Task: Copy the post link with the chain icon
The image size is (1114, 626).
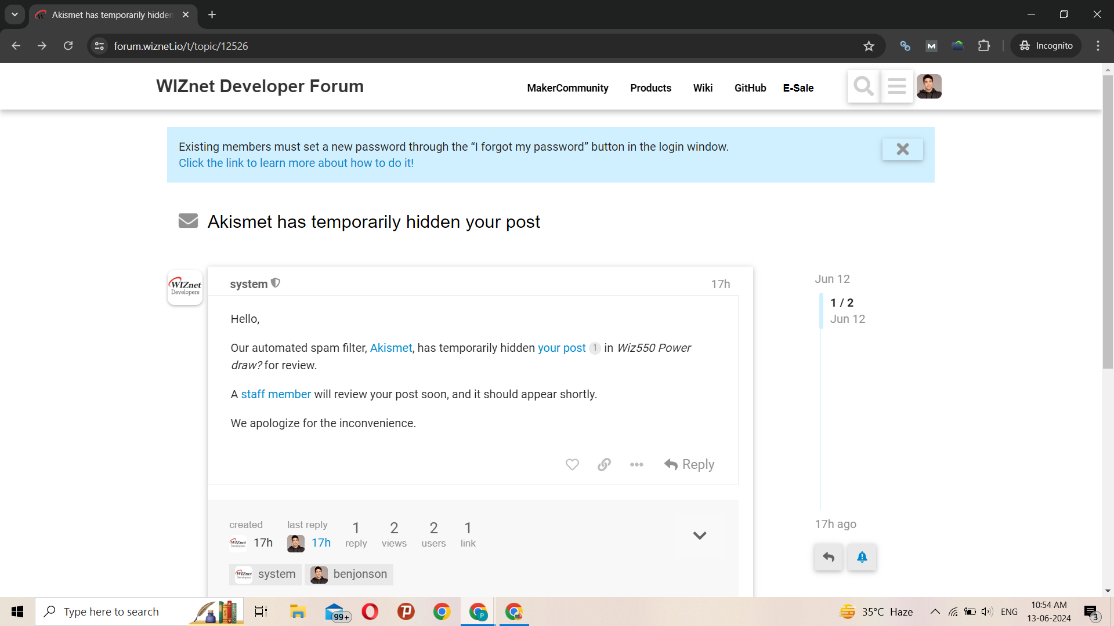Action: [x=604, y=464]
